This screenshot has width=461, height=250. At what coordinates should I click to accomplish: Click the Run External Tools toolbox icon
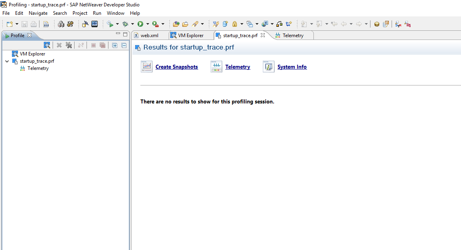click(155, 24)
